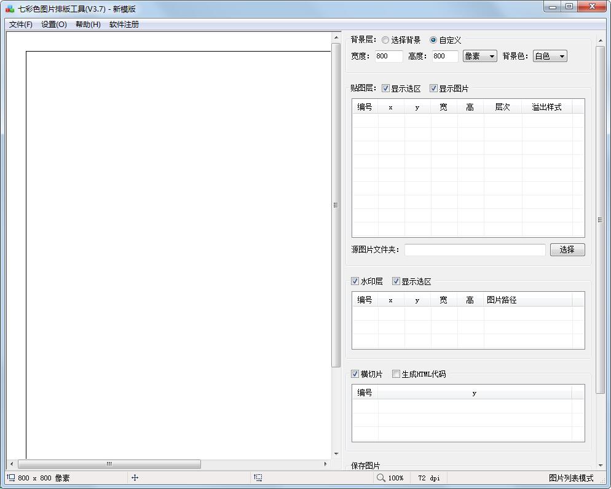This screenshot has width=611, height=489.
Task: Click the canvas scroll right arrow
Action: [325, 464]
